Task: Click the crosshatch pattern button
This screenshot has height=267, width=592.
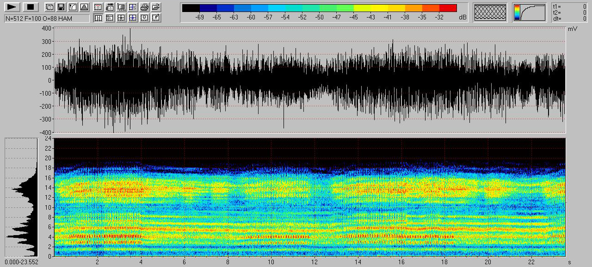Action: pos(490,12)
